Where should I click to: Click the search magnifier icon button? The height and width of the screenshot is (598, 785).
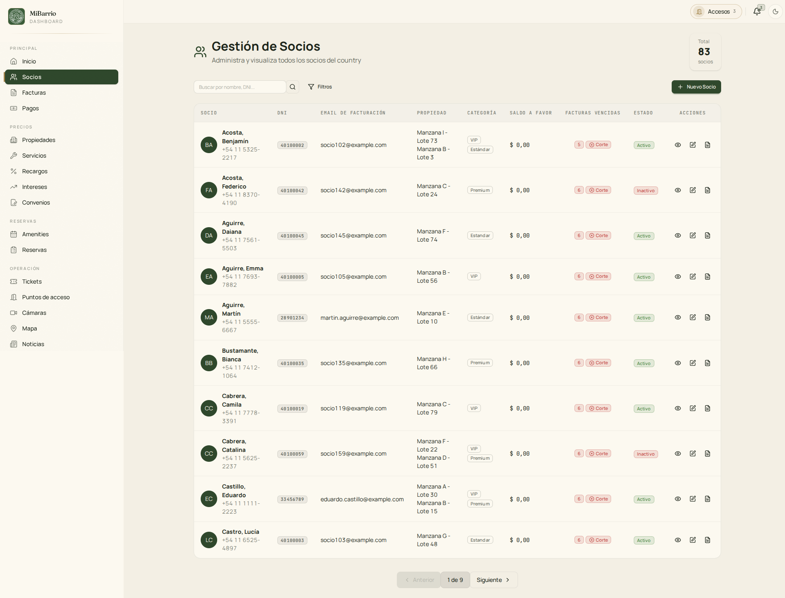293,87
